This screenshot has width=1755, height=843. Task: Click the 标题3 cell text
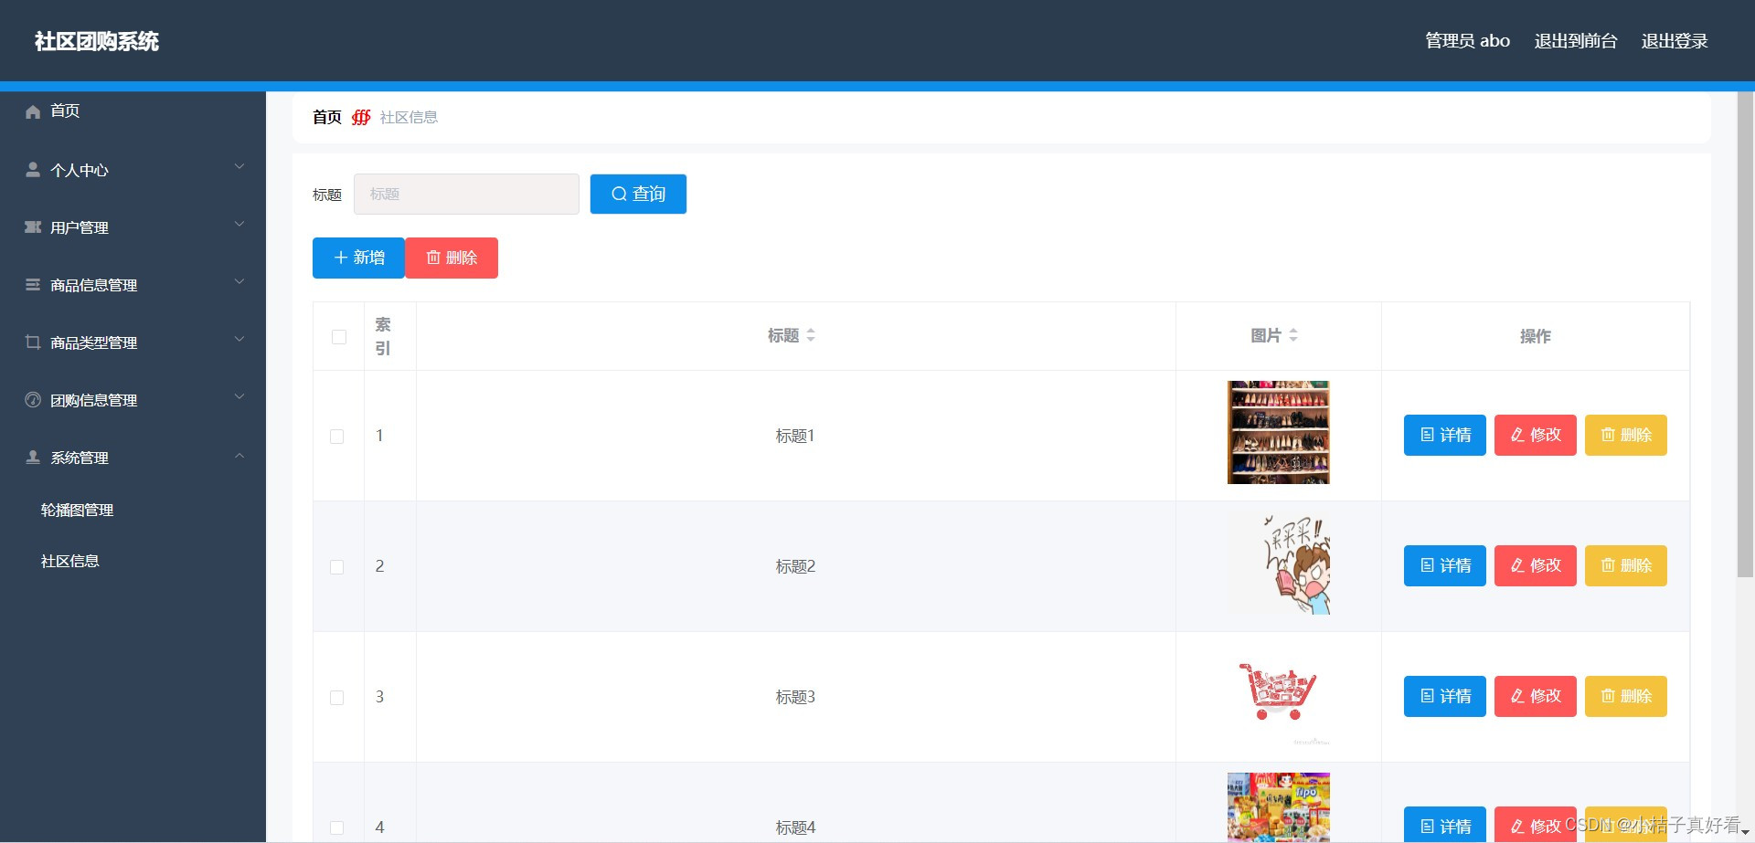[795, 697]
